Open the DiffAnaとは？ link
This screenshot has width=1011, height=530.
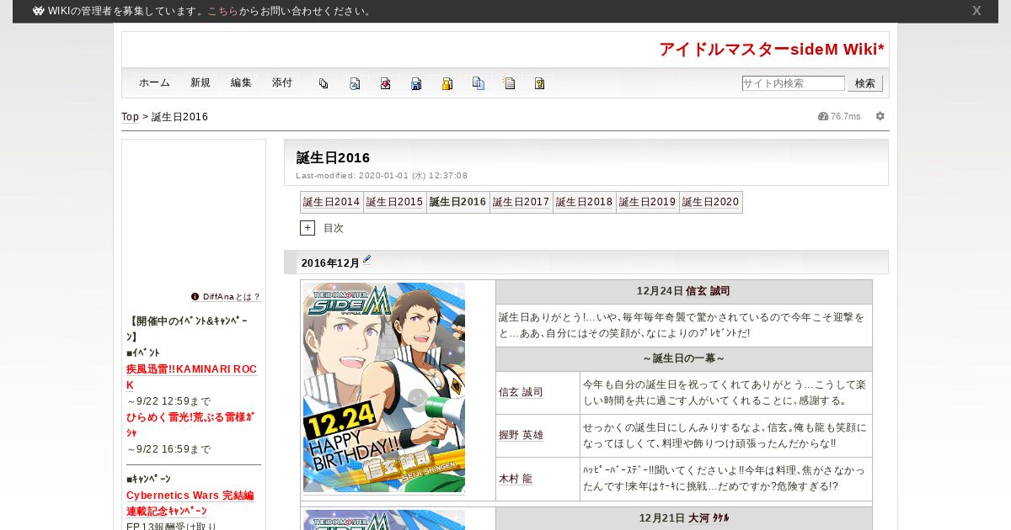click(232, 297)
